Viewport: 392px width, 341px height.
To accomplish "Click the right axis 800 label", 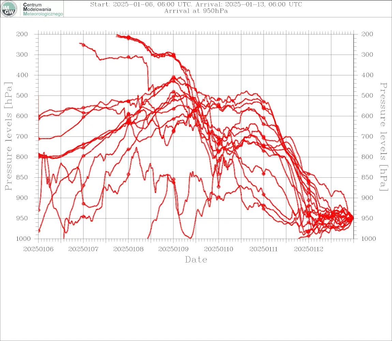I will (x=367, y=157).
